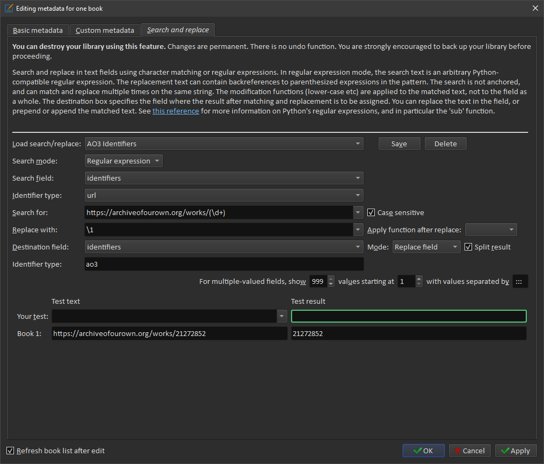Open the Custom metadata tab
Screen dimensions: 544x464
[105, 30]
